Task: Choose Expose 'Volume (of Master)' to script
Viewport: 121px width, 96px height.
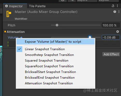Action: tap(55, 42)
